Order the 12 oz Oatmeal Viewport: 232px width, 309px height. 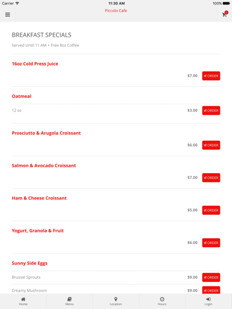(x=211, y=111)
